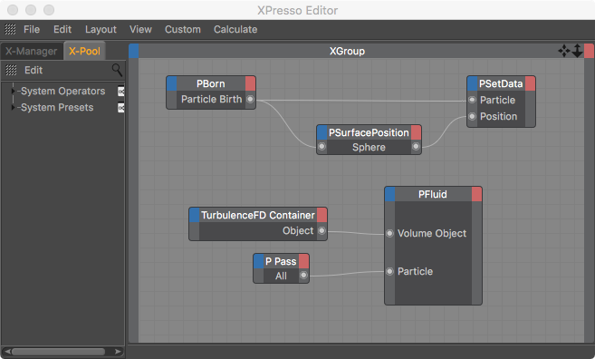Viewport: 595px width, 359px height.
Task: Click TurbulenceFD Container blue inputs corner
Action: (x=195, y=215)
